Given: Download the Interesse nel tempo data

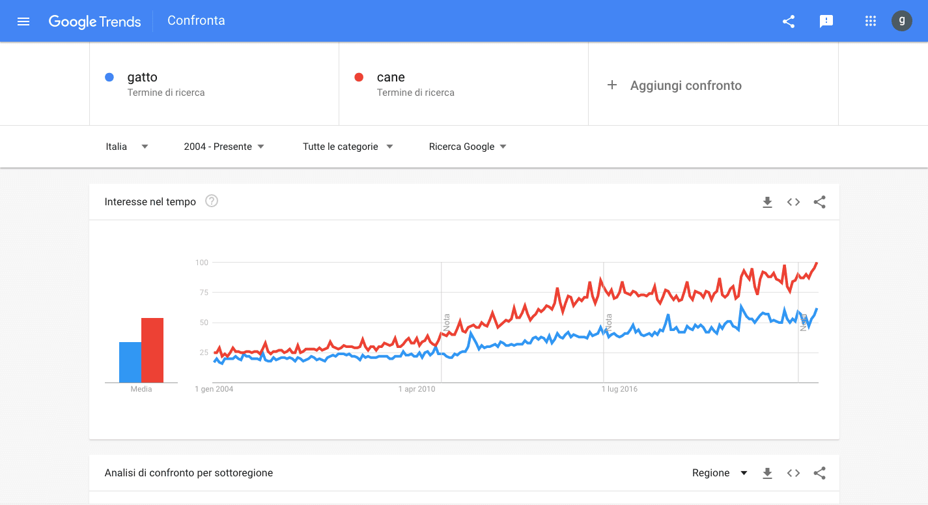Looking at the screenshot, I should [x=767, y=202].
